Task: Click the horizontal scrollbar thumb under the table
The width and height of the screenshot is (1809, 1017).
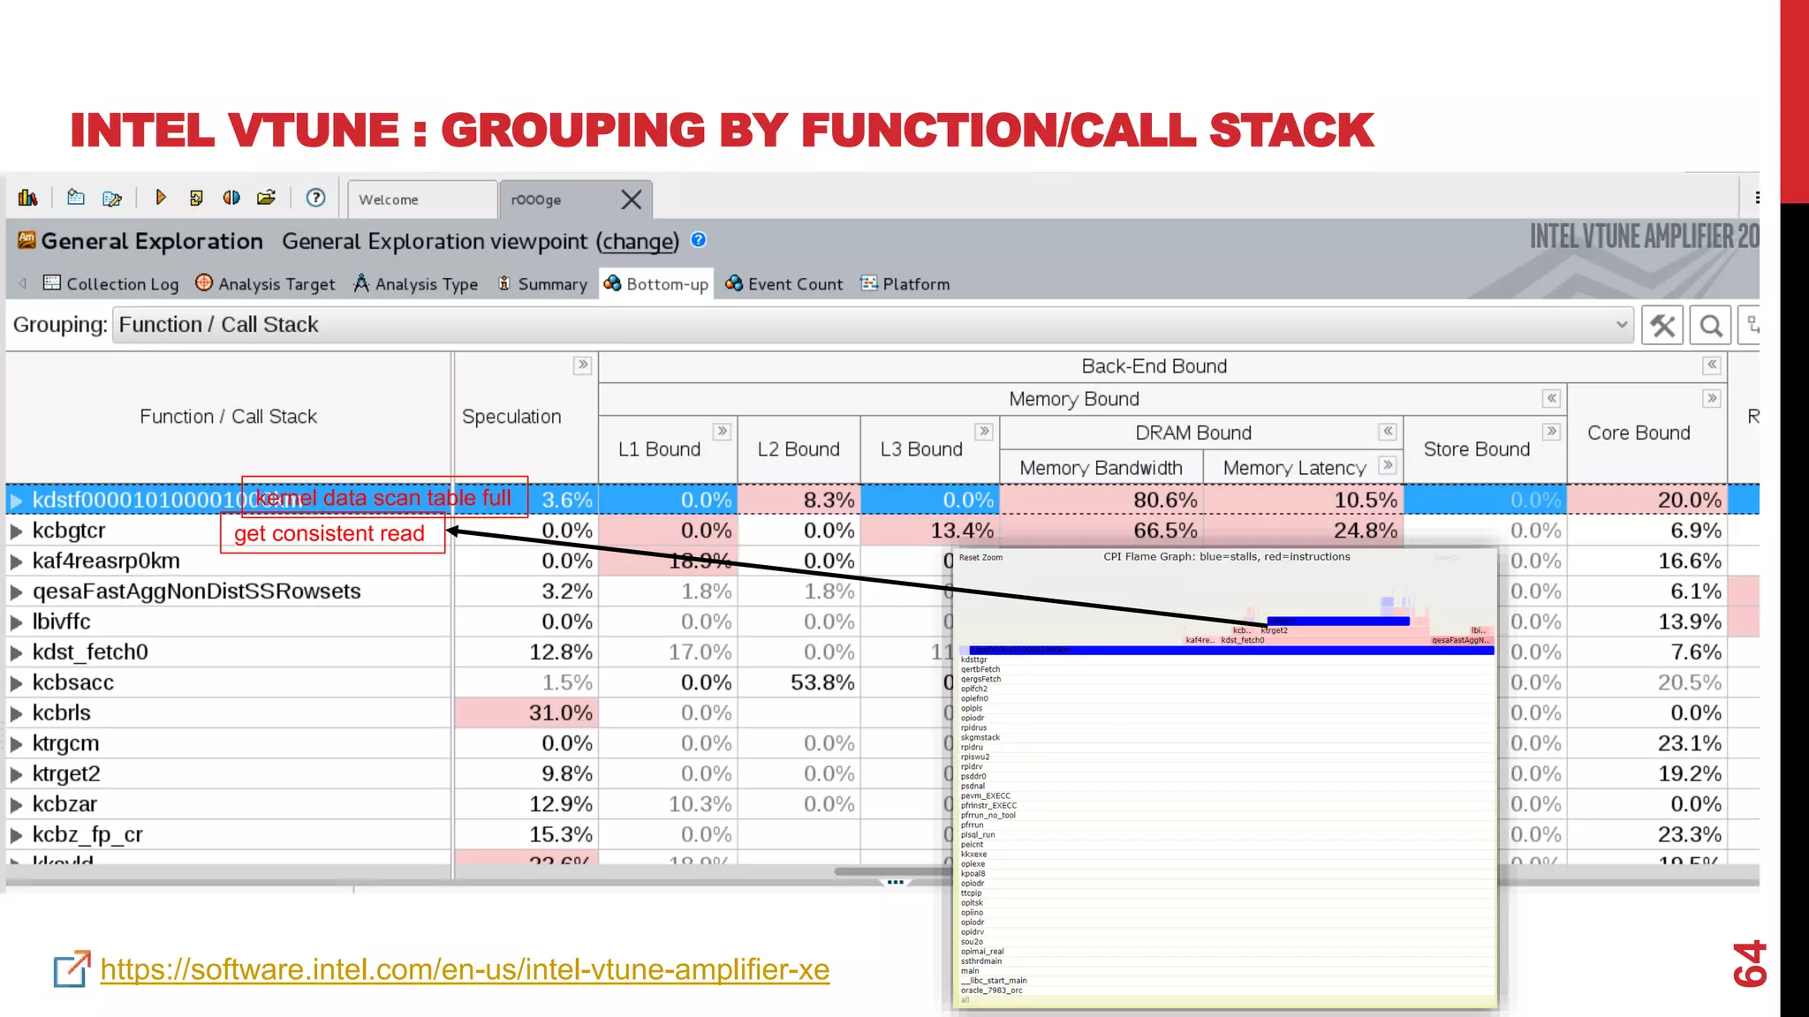Action: 892,871
